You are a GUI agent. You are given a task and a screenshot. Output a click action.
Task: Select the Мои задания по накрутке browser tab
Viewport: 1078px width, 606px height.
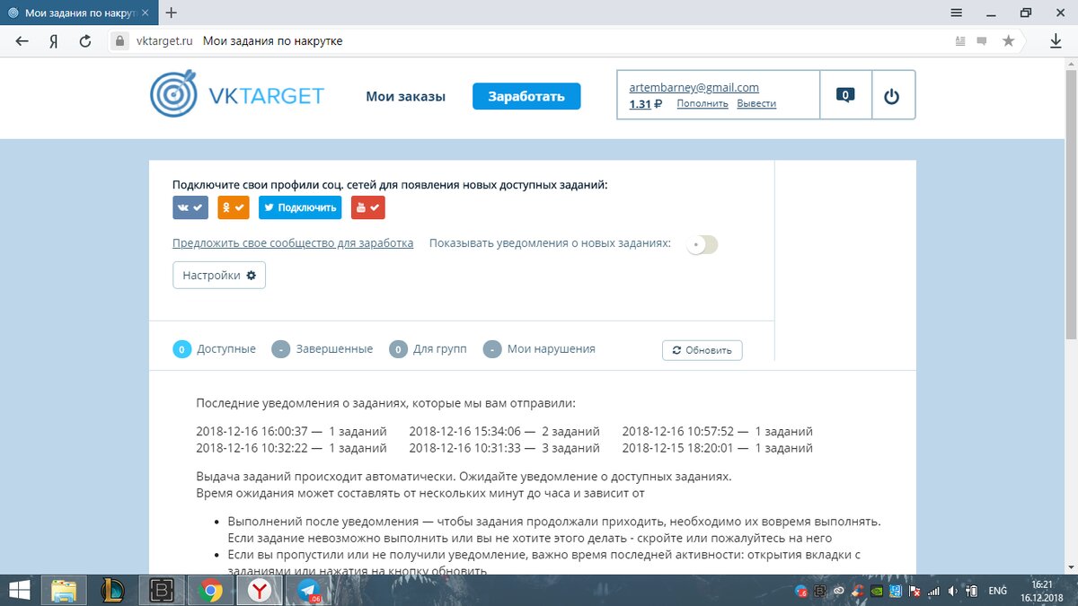tap(79, 13)
